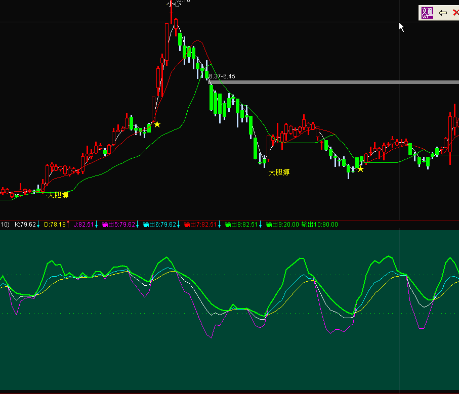The height and width of the screenshot is (394, 459).
Task: Select the 输出5:79.62 output label
Action: point(118,225)
